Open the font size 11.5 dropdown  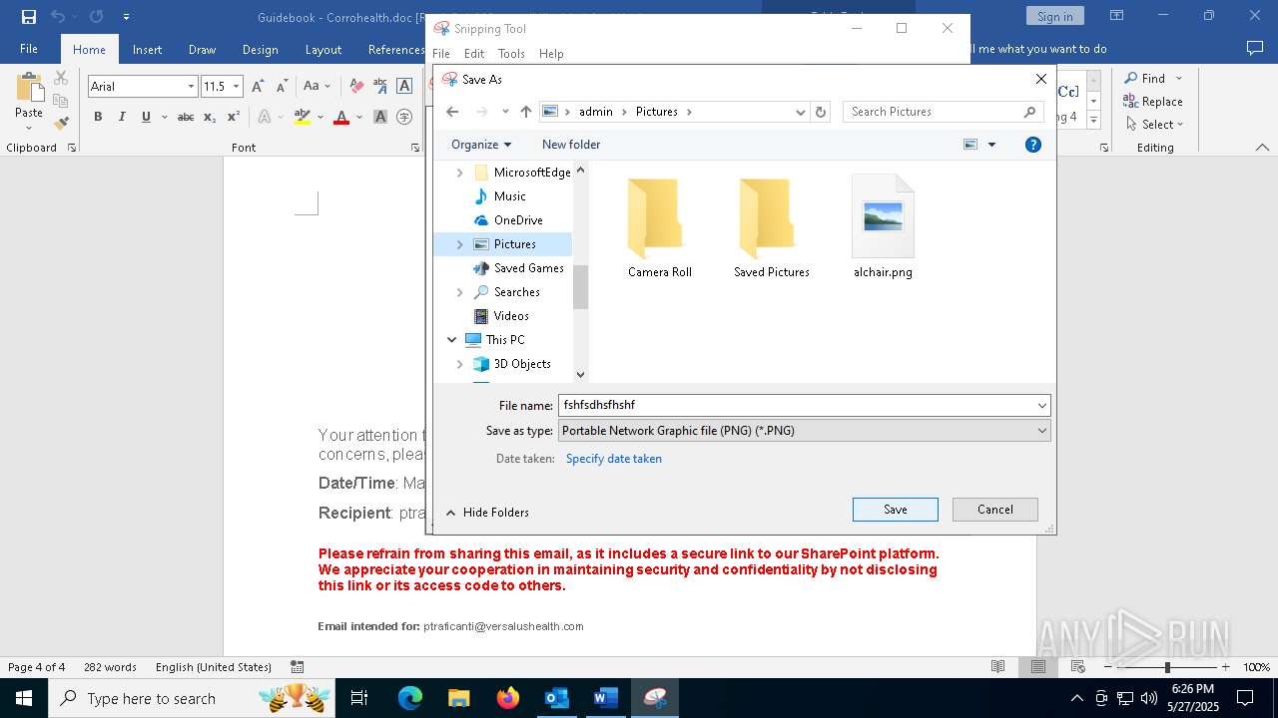click(237, 87)
